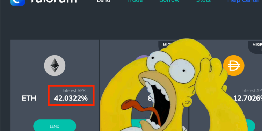Click the Fulcrum wordmark text
The width and height of the screenshot is (262, 131).
click(x=54, y=2)
